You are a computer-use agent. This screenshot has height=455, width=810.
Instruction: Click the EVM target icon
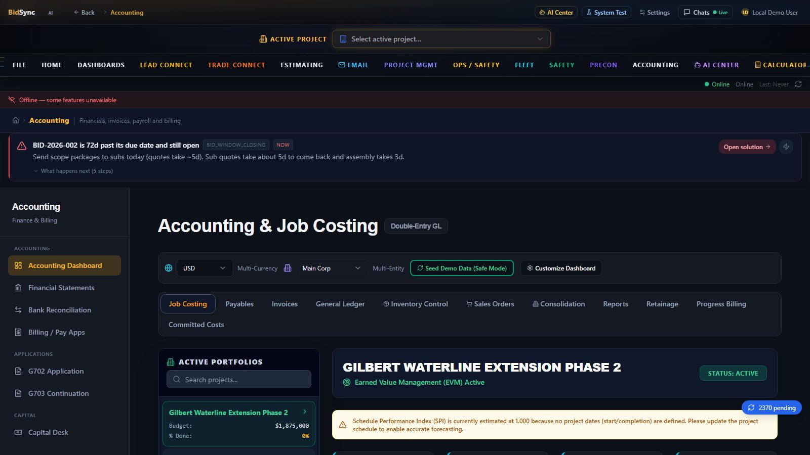coord(347,382)
